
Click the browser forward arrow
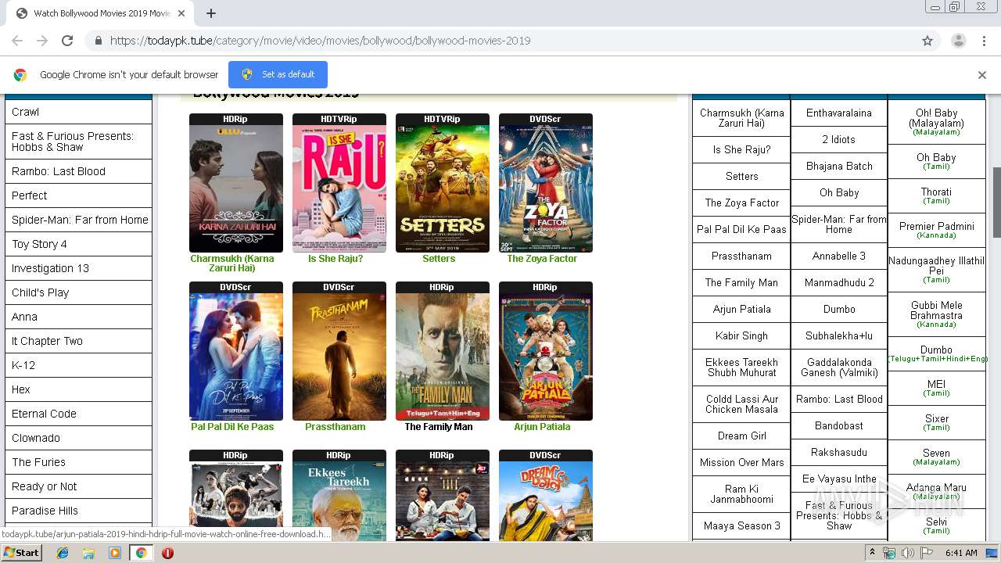pyautogui.click(x=42, y=41)
